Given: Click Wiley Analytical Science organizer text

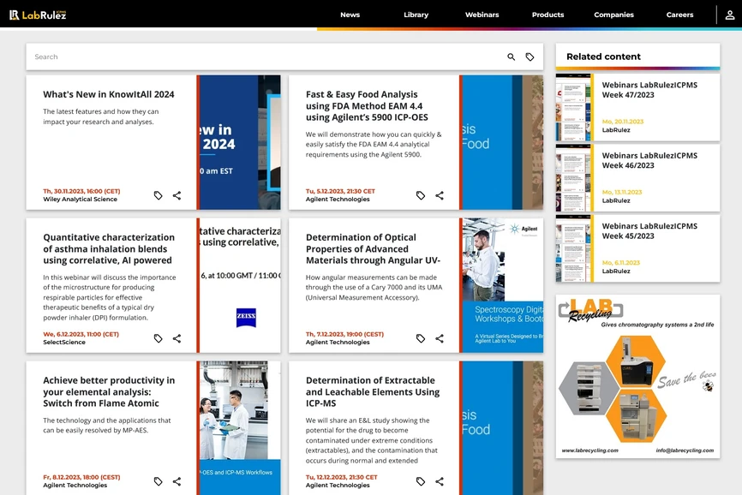Looking at the screenshot, I should 80,200.
